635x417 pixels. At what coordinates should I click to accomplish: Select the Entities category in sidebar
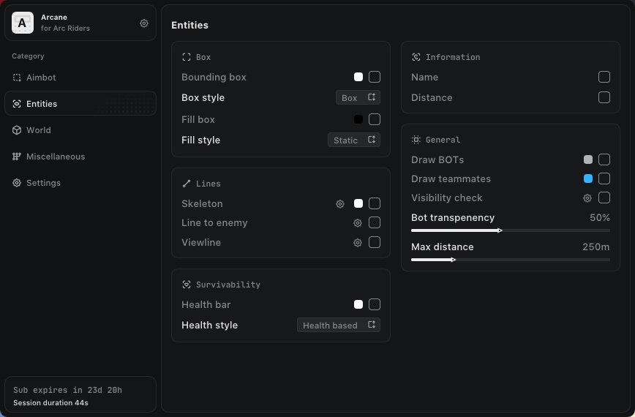click(x=42, y=104)
